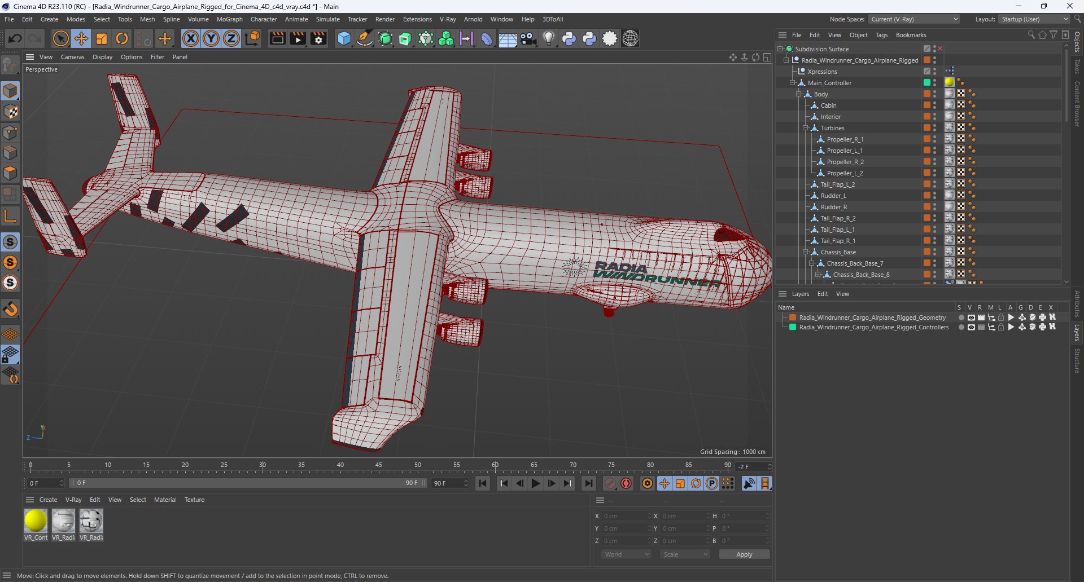Toggle Z axis lock icon
Image resolution: width=1084 pixels, height=582 pixels.
click(231, 38)
